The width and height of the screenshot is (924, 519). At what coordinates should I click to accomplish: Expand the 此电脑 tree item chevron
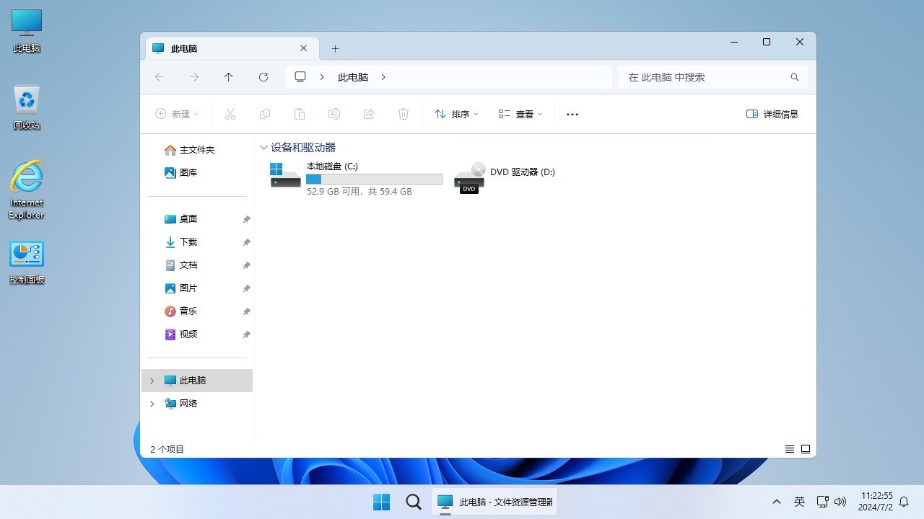pos(152,380)
